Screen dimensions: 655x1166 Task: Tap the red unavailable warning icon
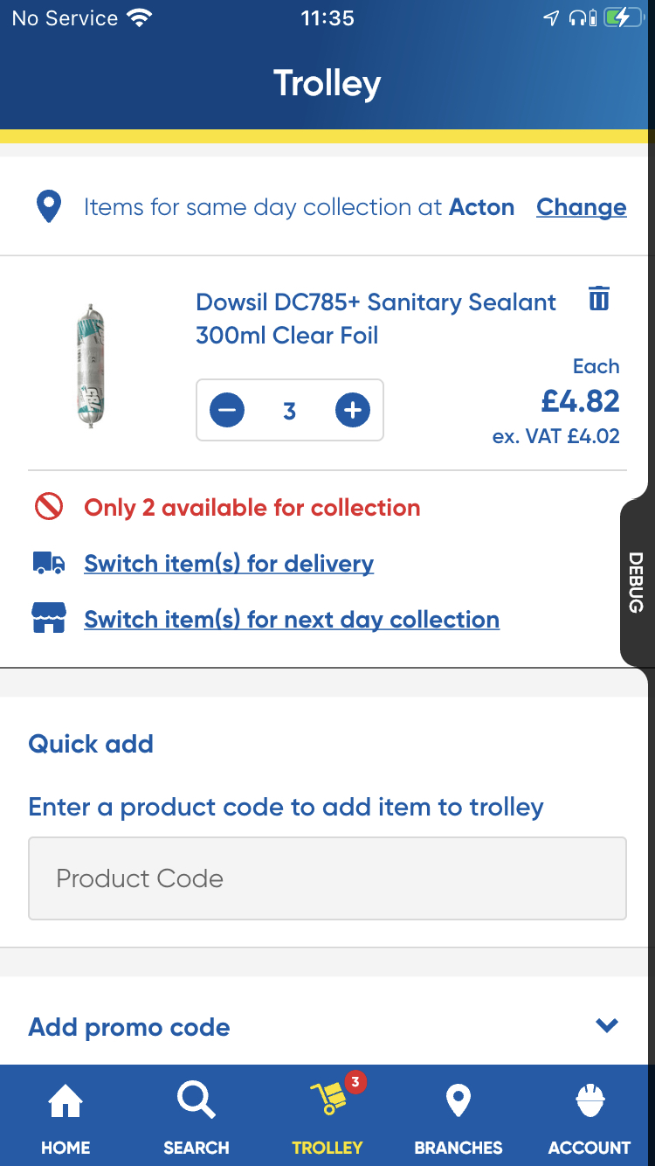[48, 508]
